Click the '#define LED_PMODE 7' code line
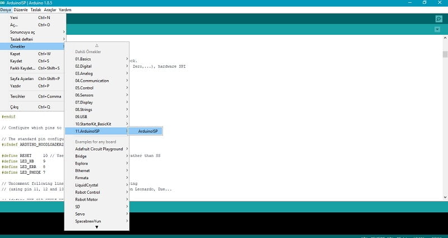The width and height of the screenshot is (448, 238). (24, 172)
